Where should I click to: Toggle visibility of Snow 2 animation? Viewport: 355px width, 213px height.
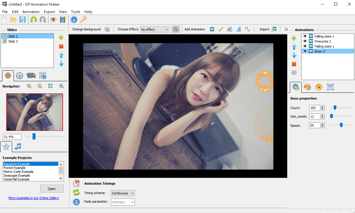click(x=305, y=51)
